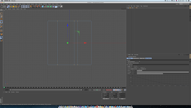Toggle Autokeying red button
Viewport: 191px width, 108px height.
pos(109,90)
